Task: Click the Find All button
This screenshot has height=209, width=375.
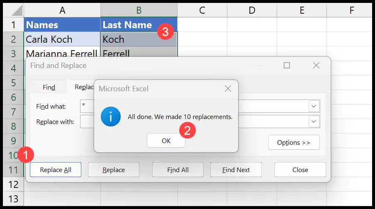Action: pyautogui.click(x=178, y=170)
